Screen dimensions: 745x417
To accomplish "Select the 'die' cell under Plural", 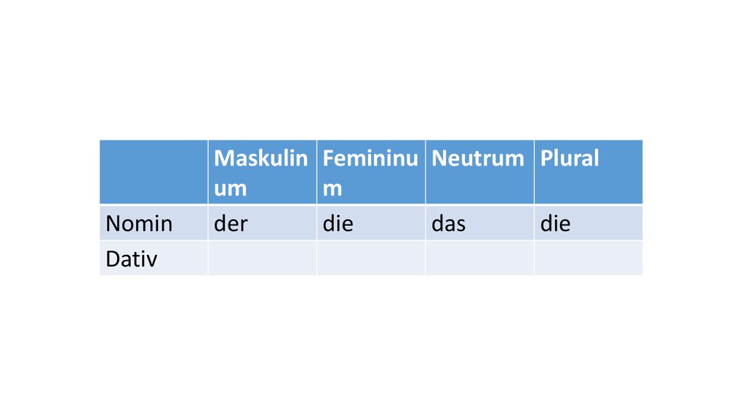I will pyautogui.click(x=588, y=223).
